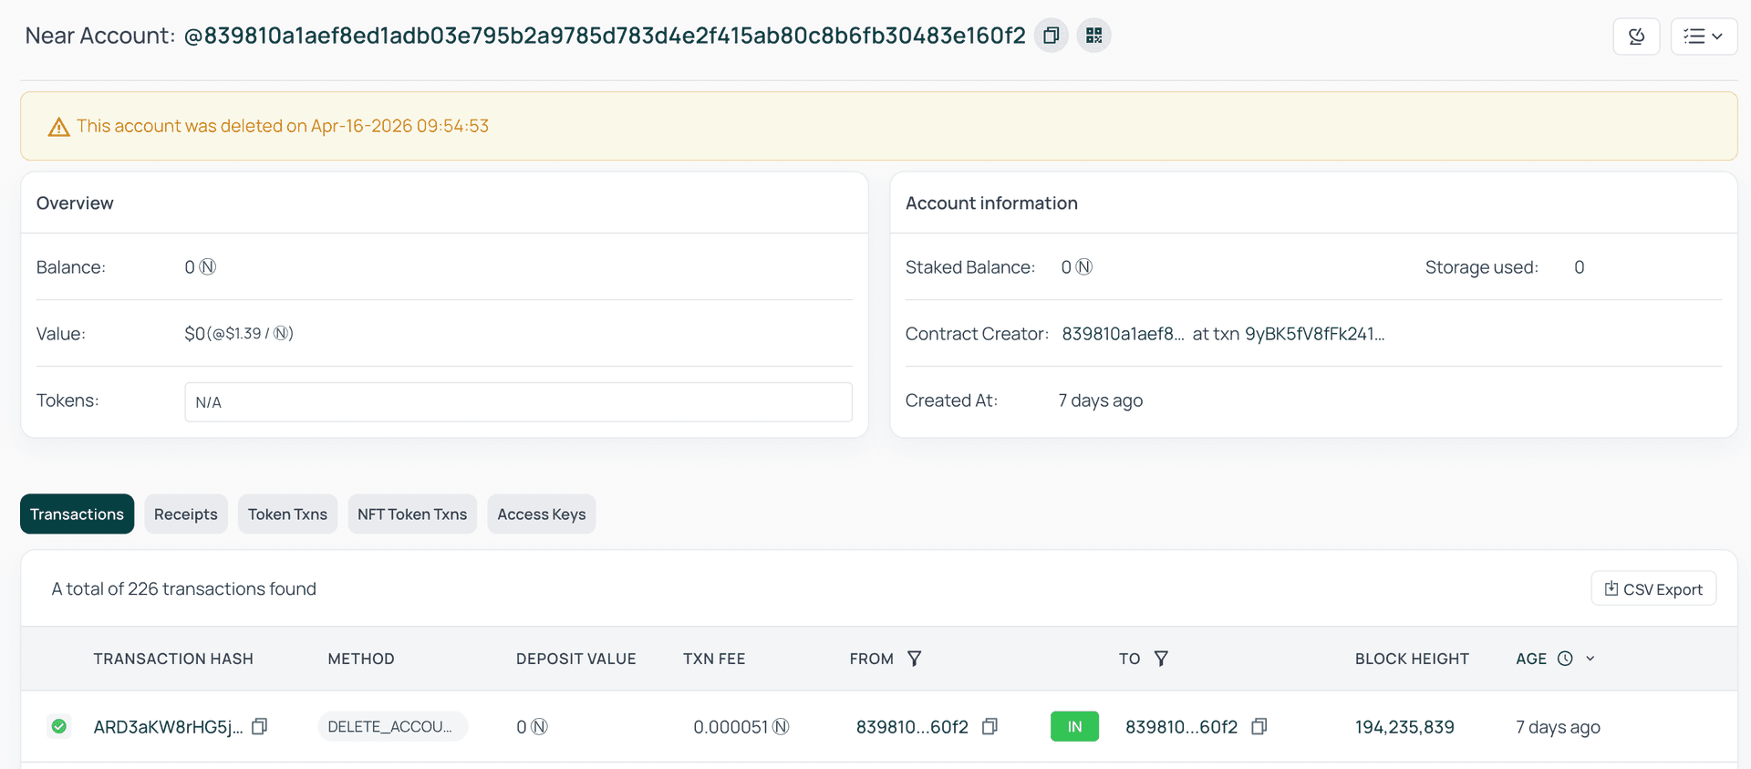Copy the FROM address 839810...60f2
The width and height of the screenshot is (1751, 769).
[x=989, y=726]
